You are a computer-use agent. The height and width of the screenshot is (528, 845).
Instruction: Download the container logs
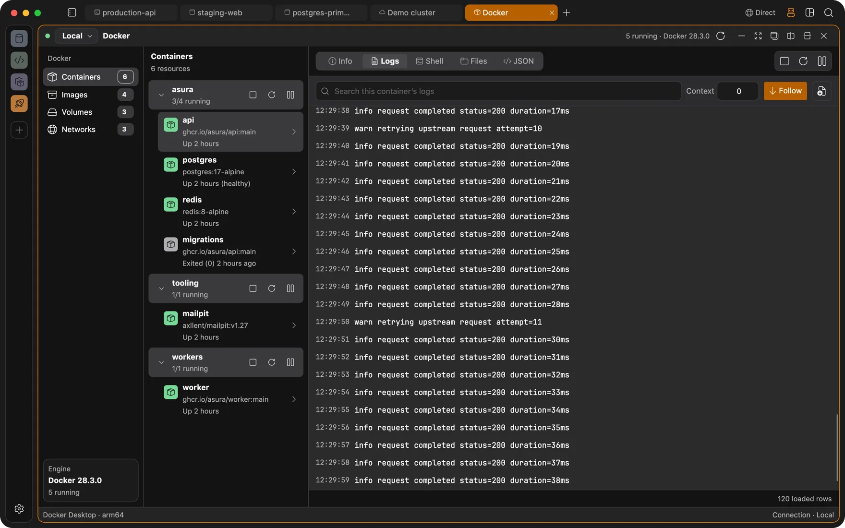[x=821, y=91]
